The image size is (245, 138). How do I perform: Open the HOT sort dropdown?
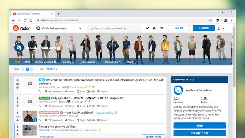pyautogui.click(x=52, y=69)
